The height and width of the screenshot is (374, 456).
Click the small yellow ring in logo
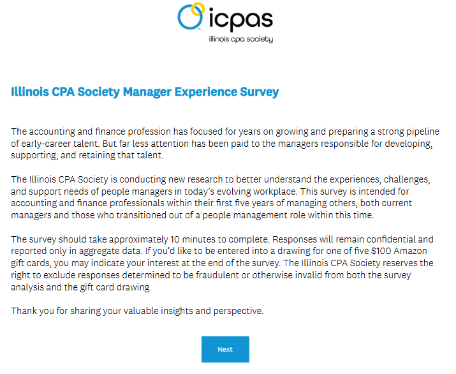[198, 10]
